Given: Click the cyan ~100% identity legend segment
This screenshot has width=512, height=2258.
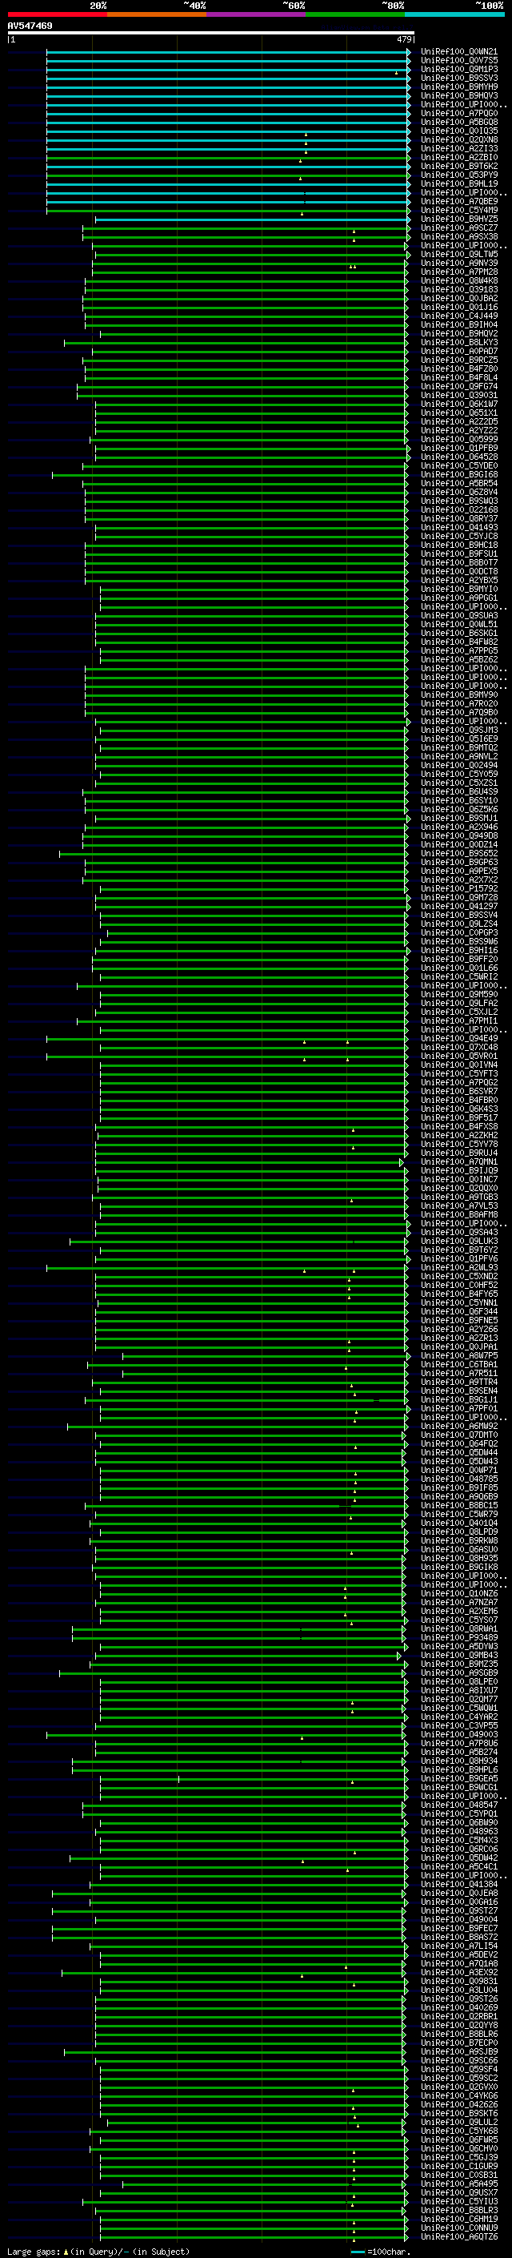Looking at the screenshot, I should 454,15.
